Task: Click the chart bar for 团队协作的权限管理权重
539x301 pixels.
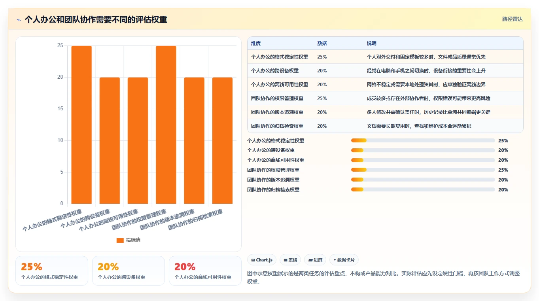Action: pyautogui.click(x=166, y=125)
